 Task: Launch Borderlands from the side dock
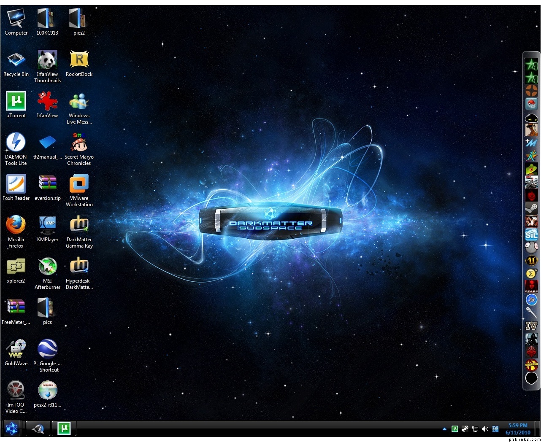[531, 364]
